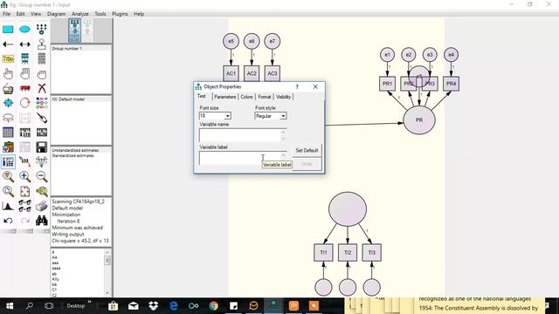Select the one-object pointing hand tool

(x=8, y=73)
